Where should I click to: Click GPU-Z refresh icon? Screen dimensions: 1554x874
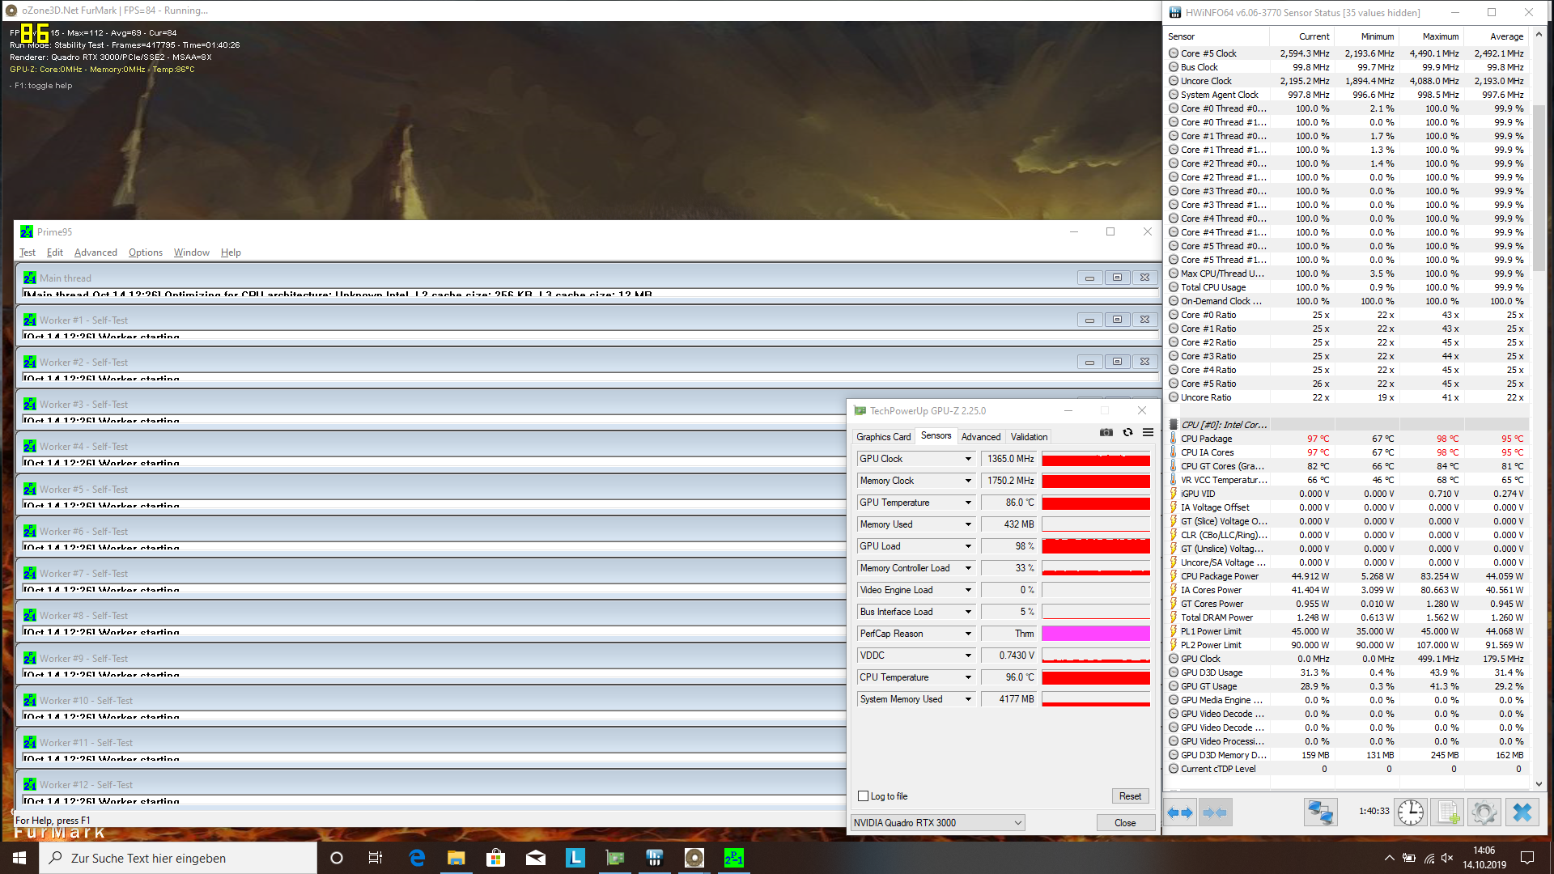1127,433
